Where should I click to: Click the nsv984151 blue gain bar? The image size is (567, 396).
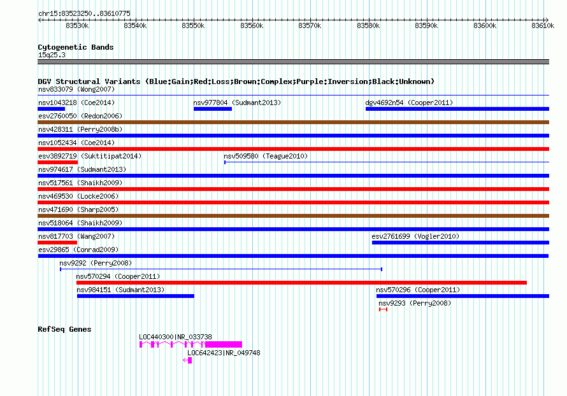136,296
